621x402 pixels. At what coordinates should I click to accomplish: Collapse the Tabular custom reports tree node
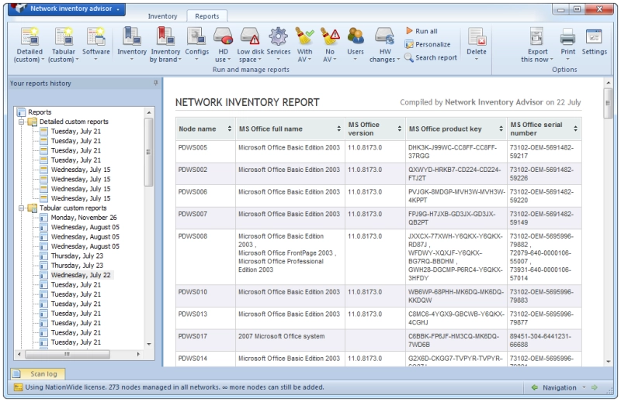[x=22, y=208]
